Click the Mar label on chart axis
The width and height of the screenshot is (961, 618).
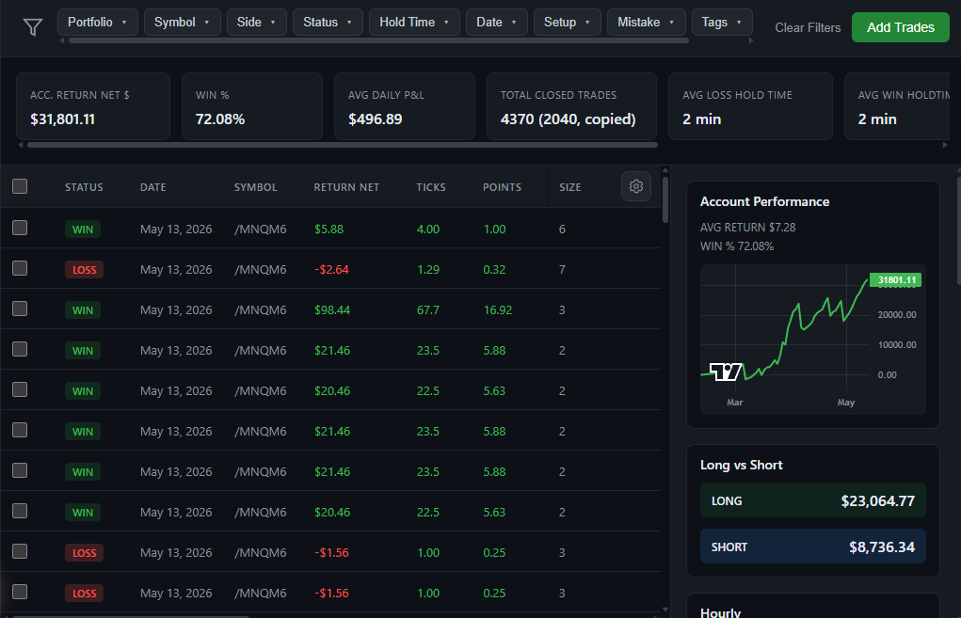pos(735,403)
